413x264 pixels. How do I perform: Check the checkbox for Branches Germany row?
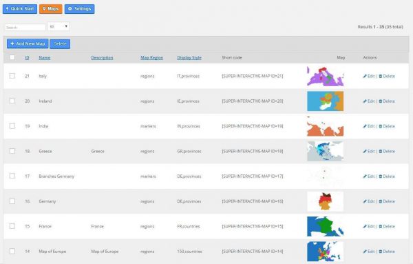click(12, 176)
